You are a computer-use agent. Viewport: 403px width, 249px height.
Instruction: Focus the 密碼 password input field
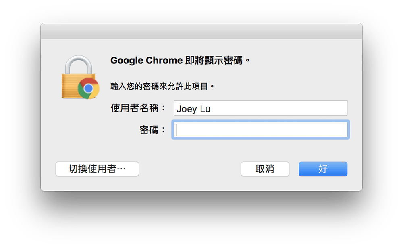click(261, 130)
